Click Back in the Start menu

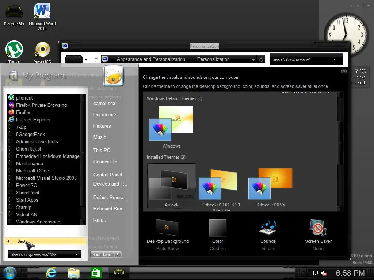[45, 241]
